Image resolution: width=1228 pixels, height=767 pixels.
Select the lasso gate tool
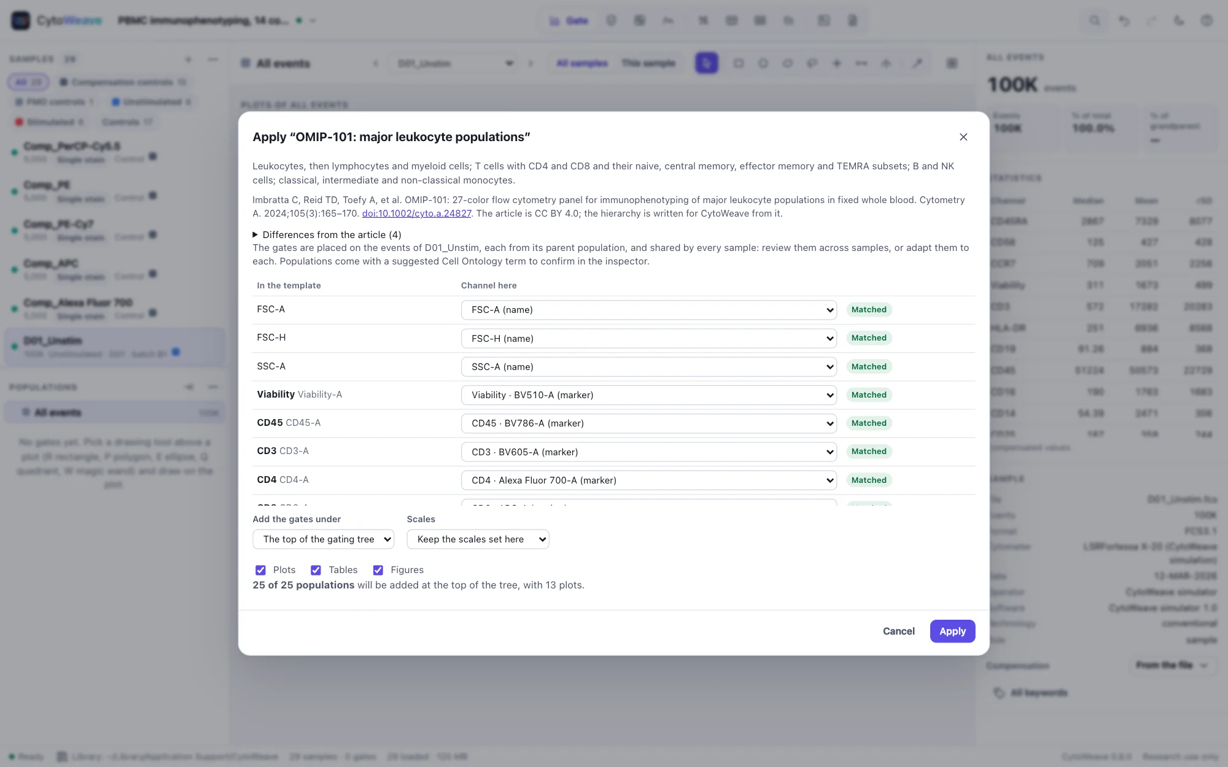pos(812,63)
